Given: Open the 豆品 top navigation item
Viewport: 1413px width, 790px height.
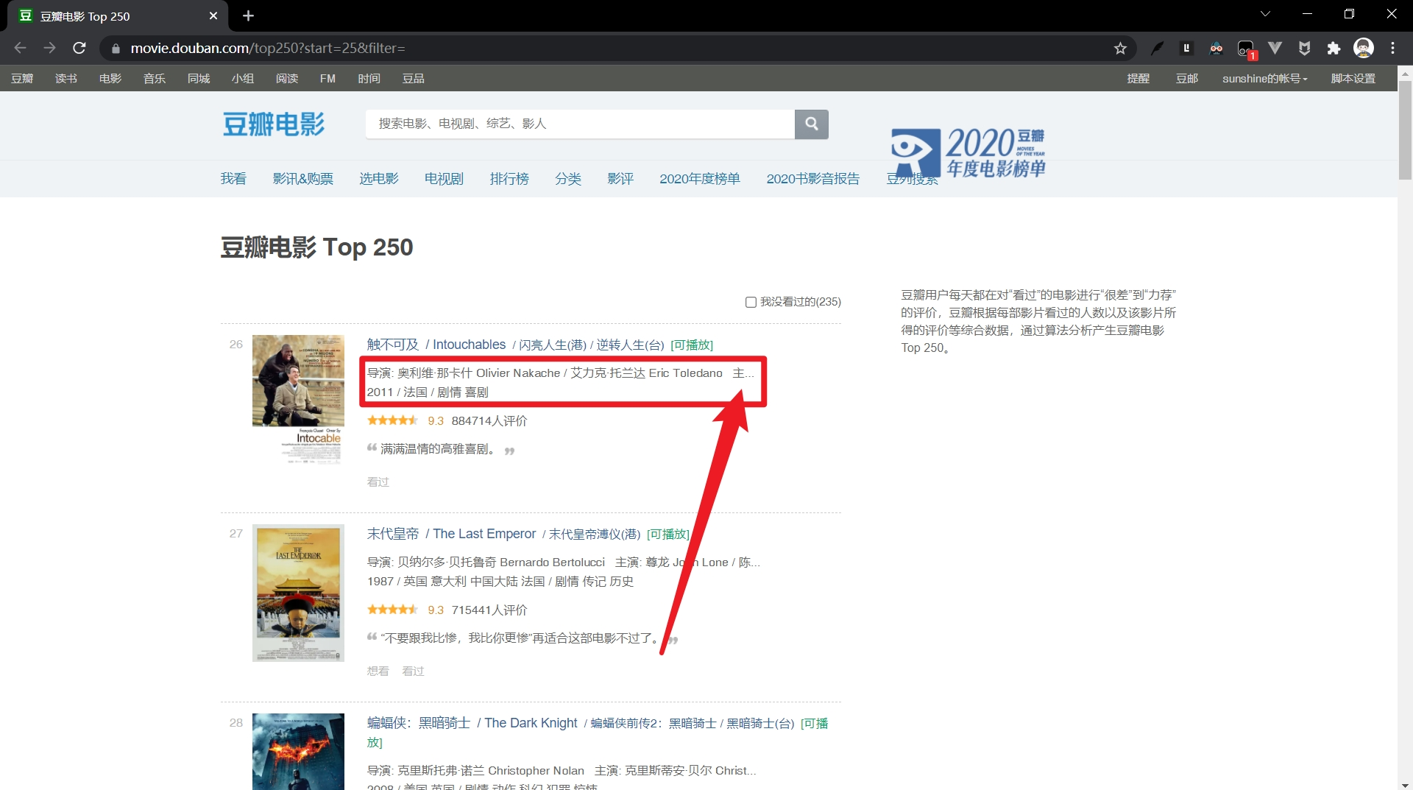Looking at the screenshot, I should pos(414,79).
